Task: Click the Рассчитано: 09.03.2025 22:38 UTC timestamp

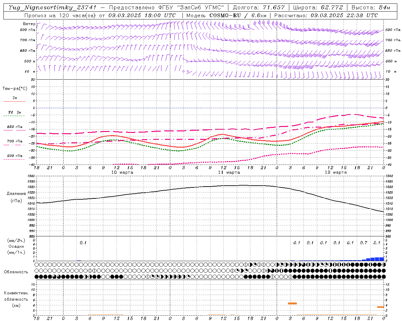Action: coord(326,15)
